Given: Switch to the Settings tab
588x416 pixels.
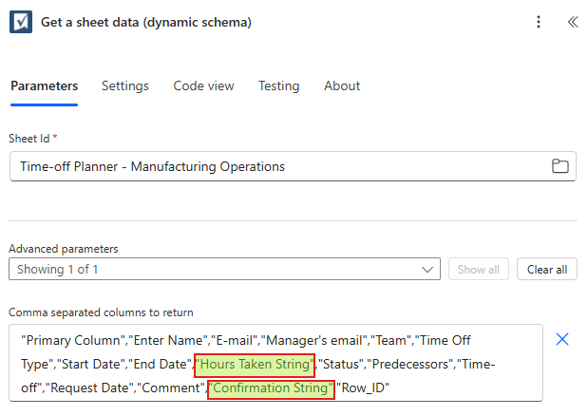Looking at the screenshot, I should (x=125, y=85).
